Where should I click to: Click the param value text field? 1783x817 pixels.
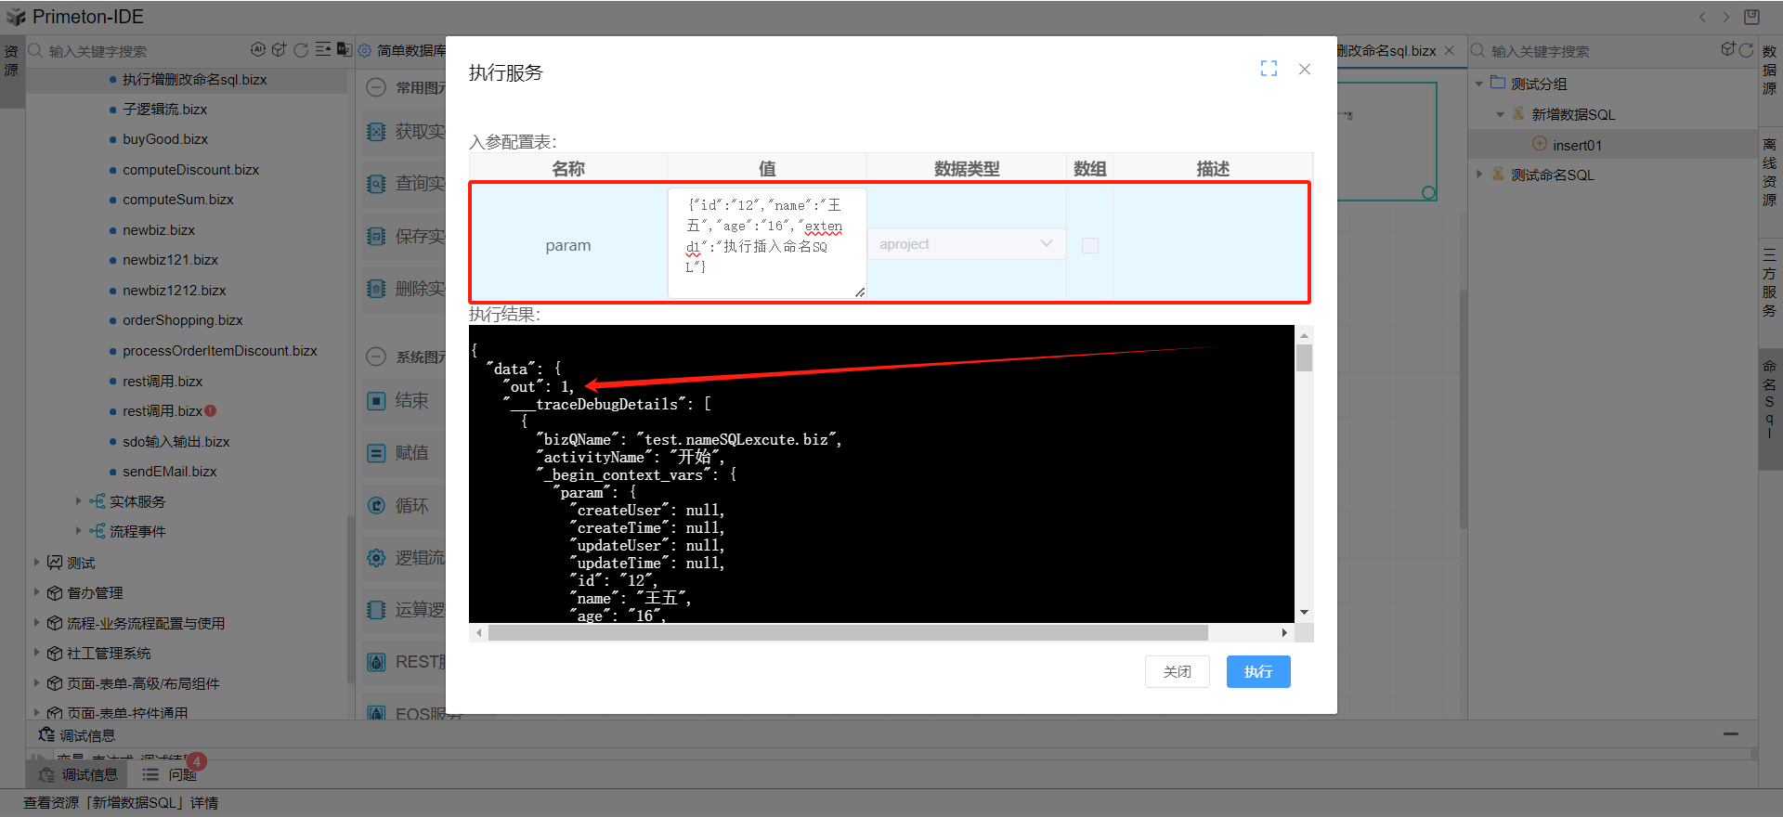(766, 243)
